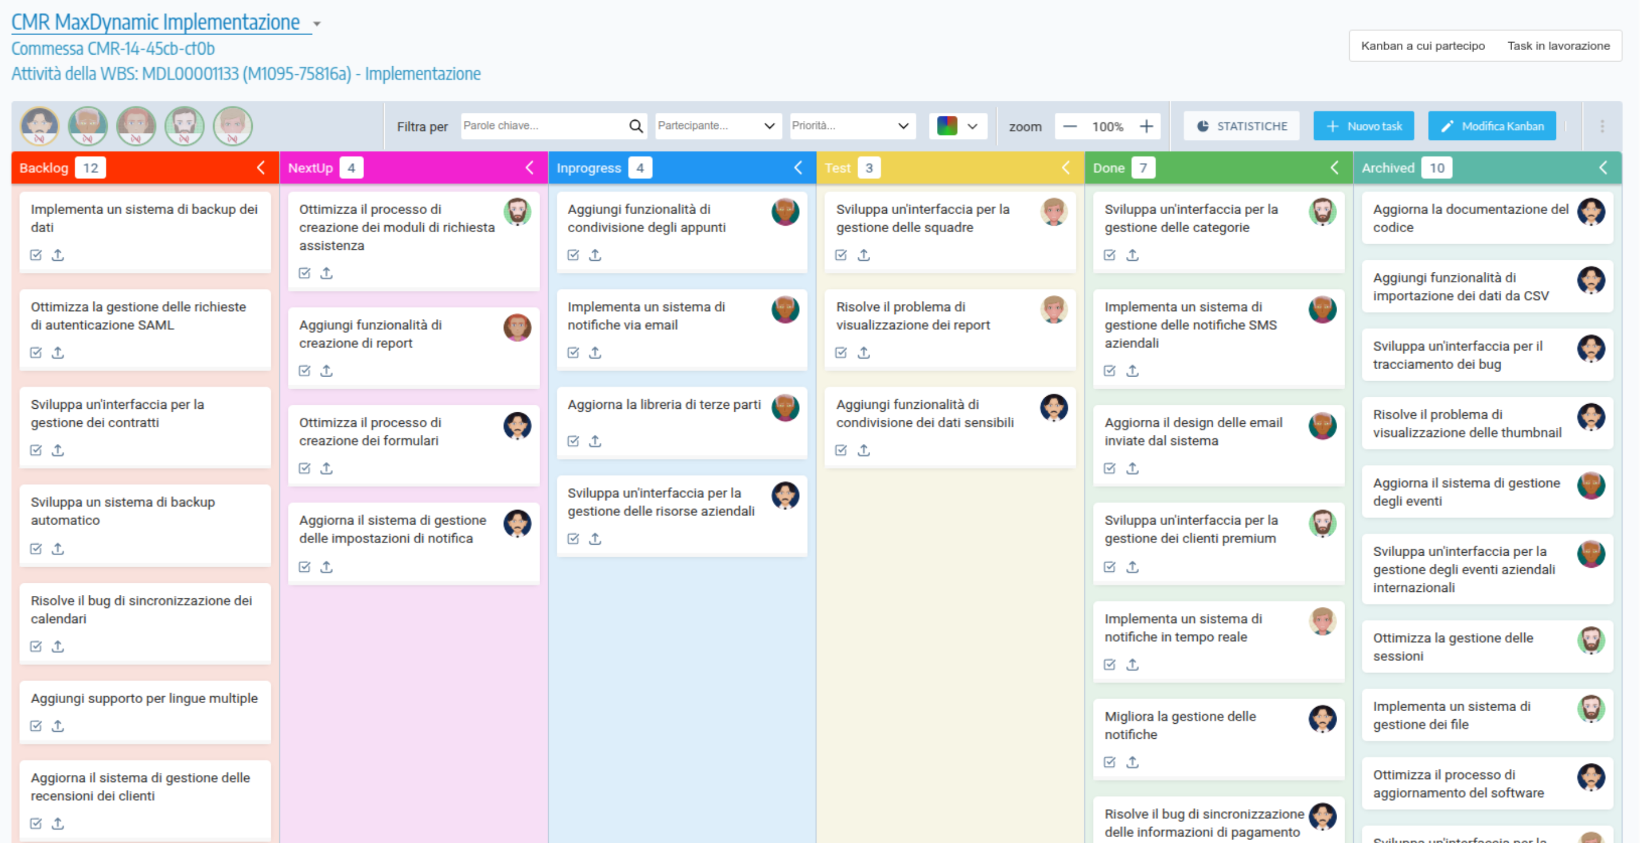Collapse the Done column
Image resolution: width=1640 pixels, height=843 pixels.
pyautogui.click(x=1334, y=168)
